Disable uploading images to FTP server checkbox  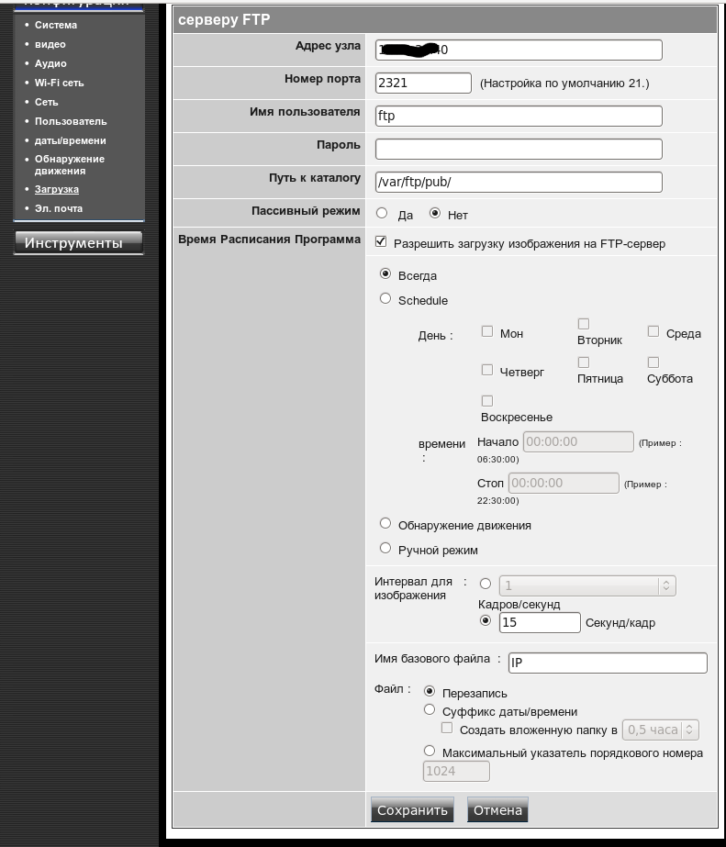382,243
